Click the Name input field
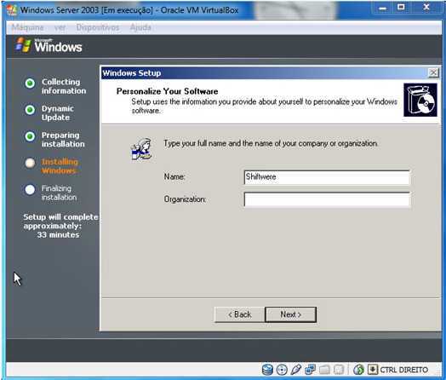Screen dimensions: 446x380 click(x=327, y=177)
